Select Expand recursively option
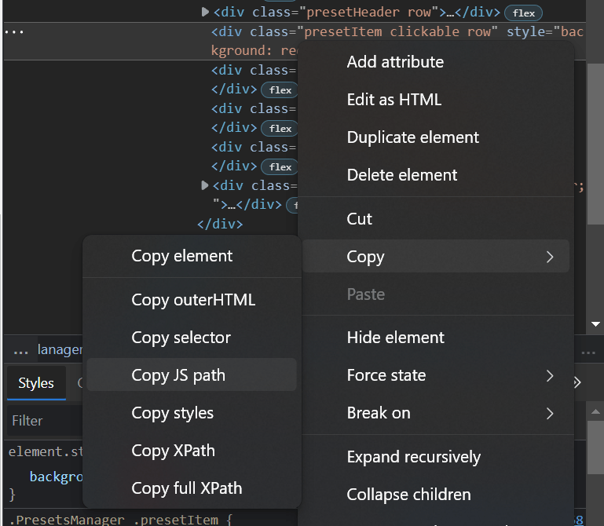Image resolution: width=604 pixels, height=526 pixels. point(413,457)
